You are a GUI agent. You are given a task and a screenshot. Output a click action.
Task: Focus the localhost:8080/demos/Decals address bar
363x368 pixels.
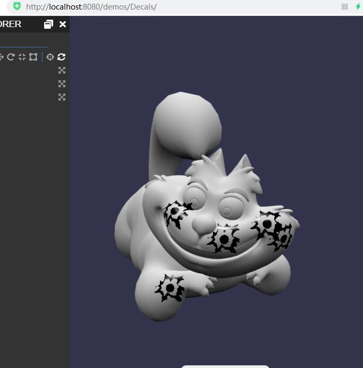tap(91, 7)
